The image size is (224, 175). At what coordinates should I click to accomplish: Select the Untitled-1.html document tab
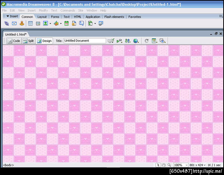(16, 35)
